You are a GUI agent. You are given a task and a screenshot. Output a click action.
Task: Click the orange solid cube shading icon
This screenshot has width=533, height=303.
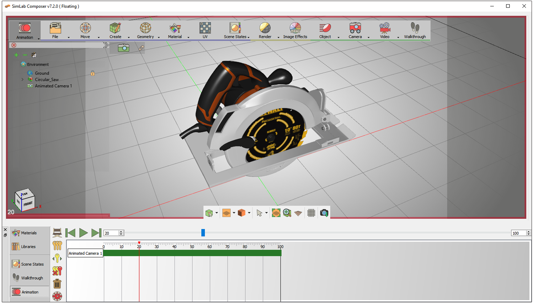[242, 213]
